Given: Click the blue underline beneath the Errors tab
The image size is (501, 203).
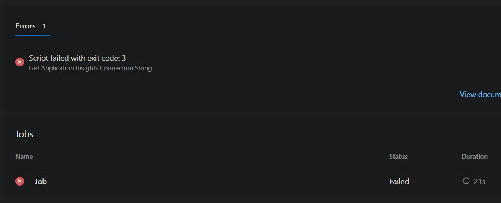Looking at the screenshot, I should point(32,35).
